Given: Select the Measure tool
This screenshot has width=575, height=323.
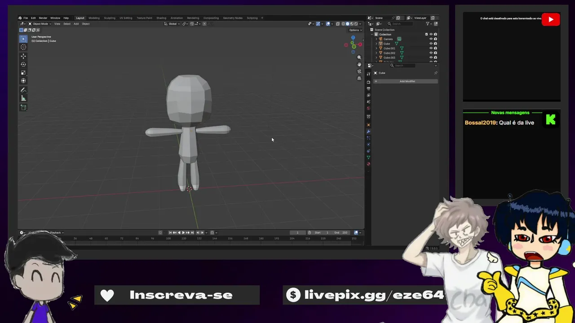Looking at the screenshot, I should (23, 98).
